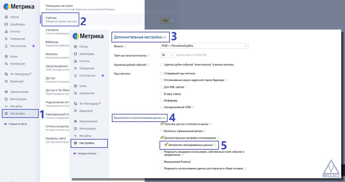Enable Альтернативный CDN checkbox
345x182 pixels.
click(162, 107)
